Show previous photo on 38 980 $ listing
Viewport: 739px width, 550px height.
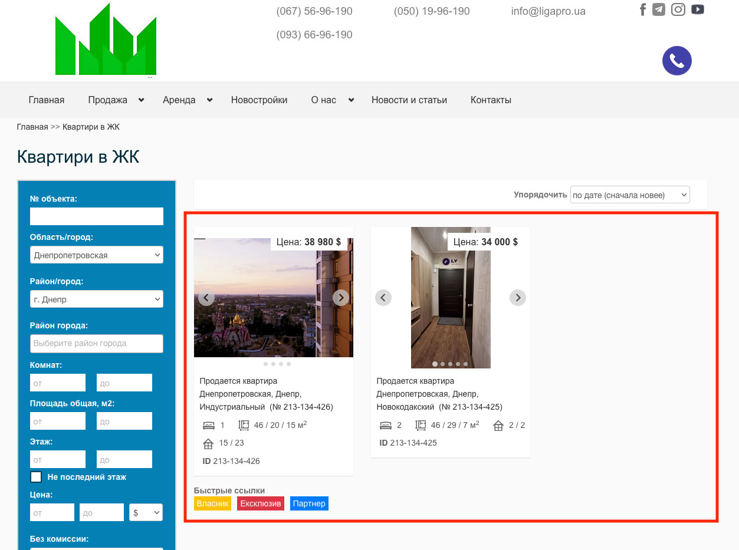coord(206,298)
